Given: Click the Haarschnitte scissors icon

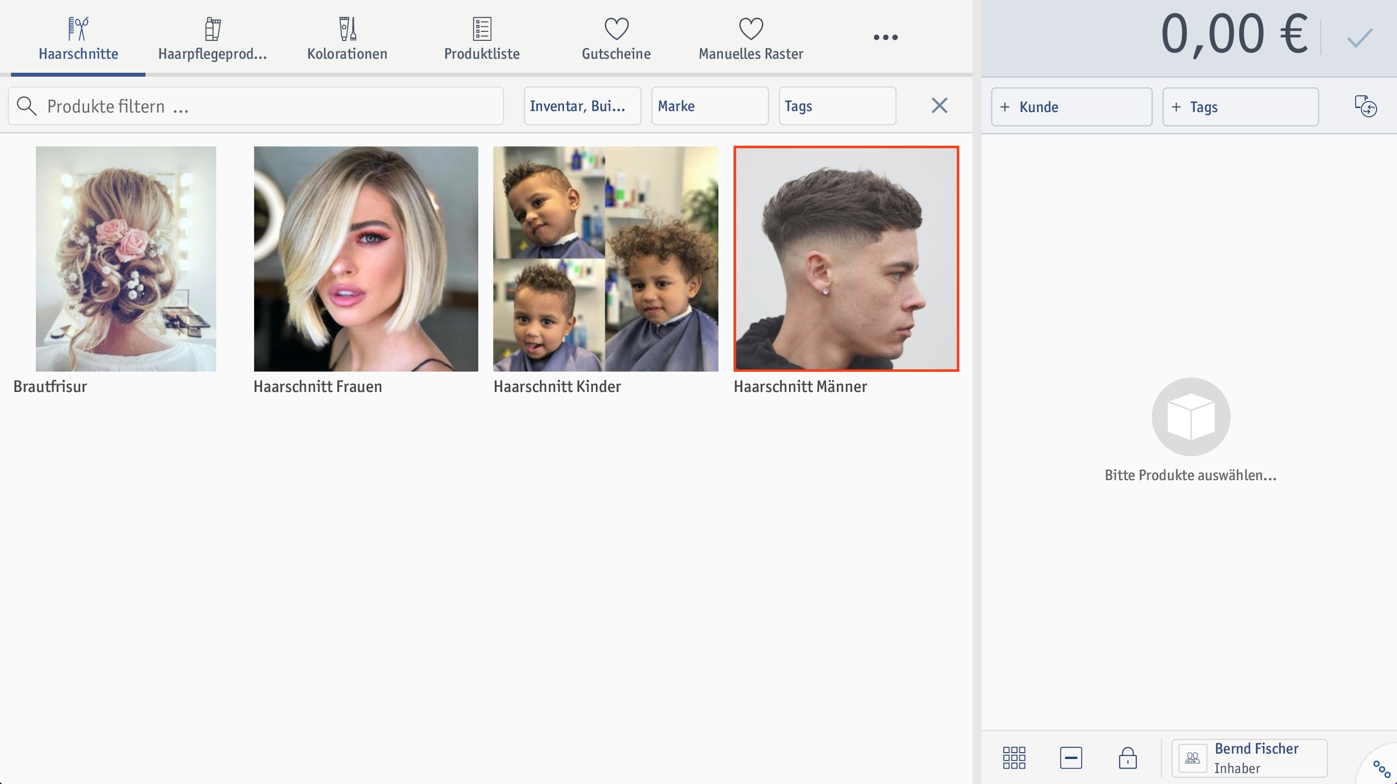Looking at the screenshot, I should tap(78, 29).
